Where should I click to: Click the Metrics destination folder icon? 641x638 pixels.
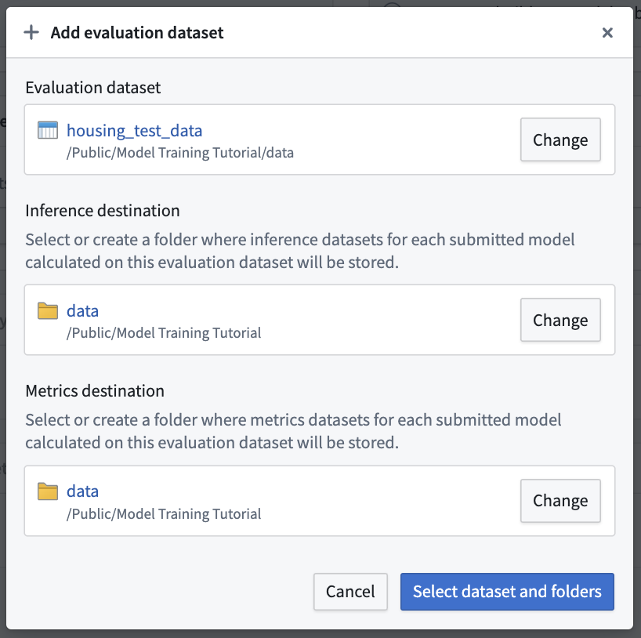pos(48,491)
